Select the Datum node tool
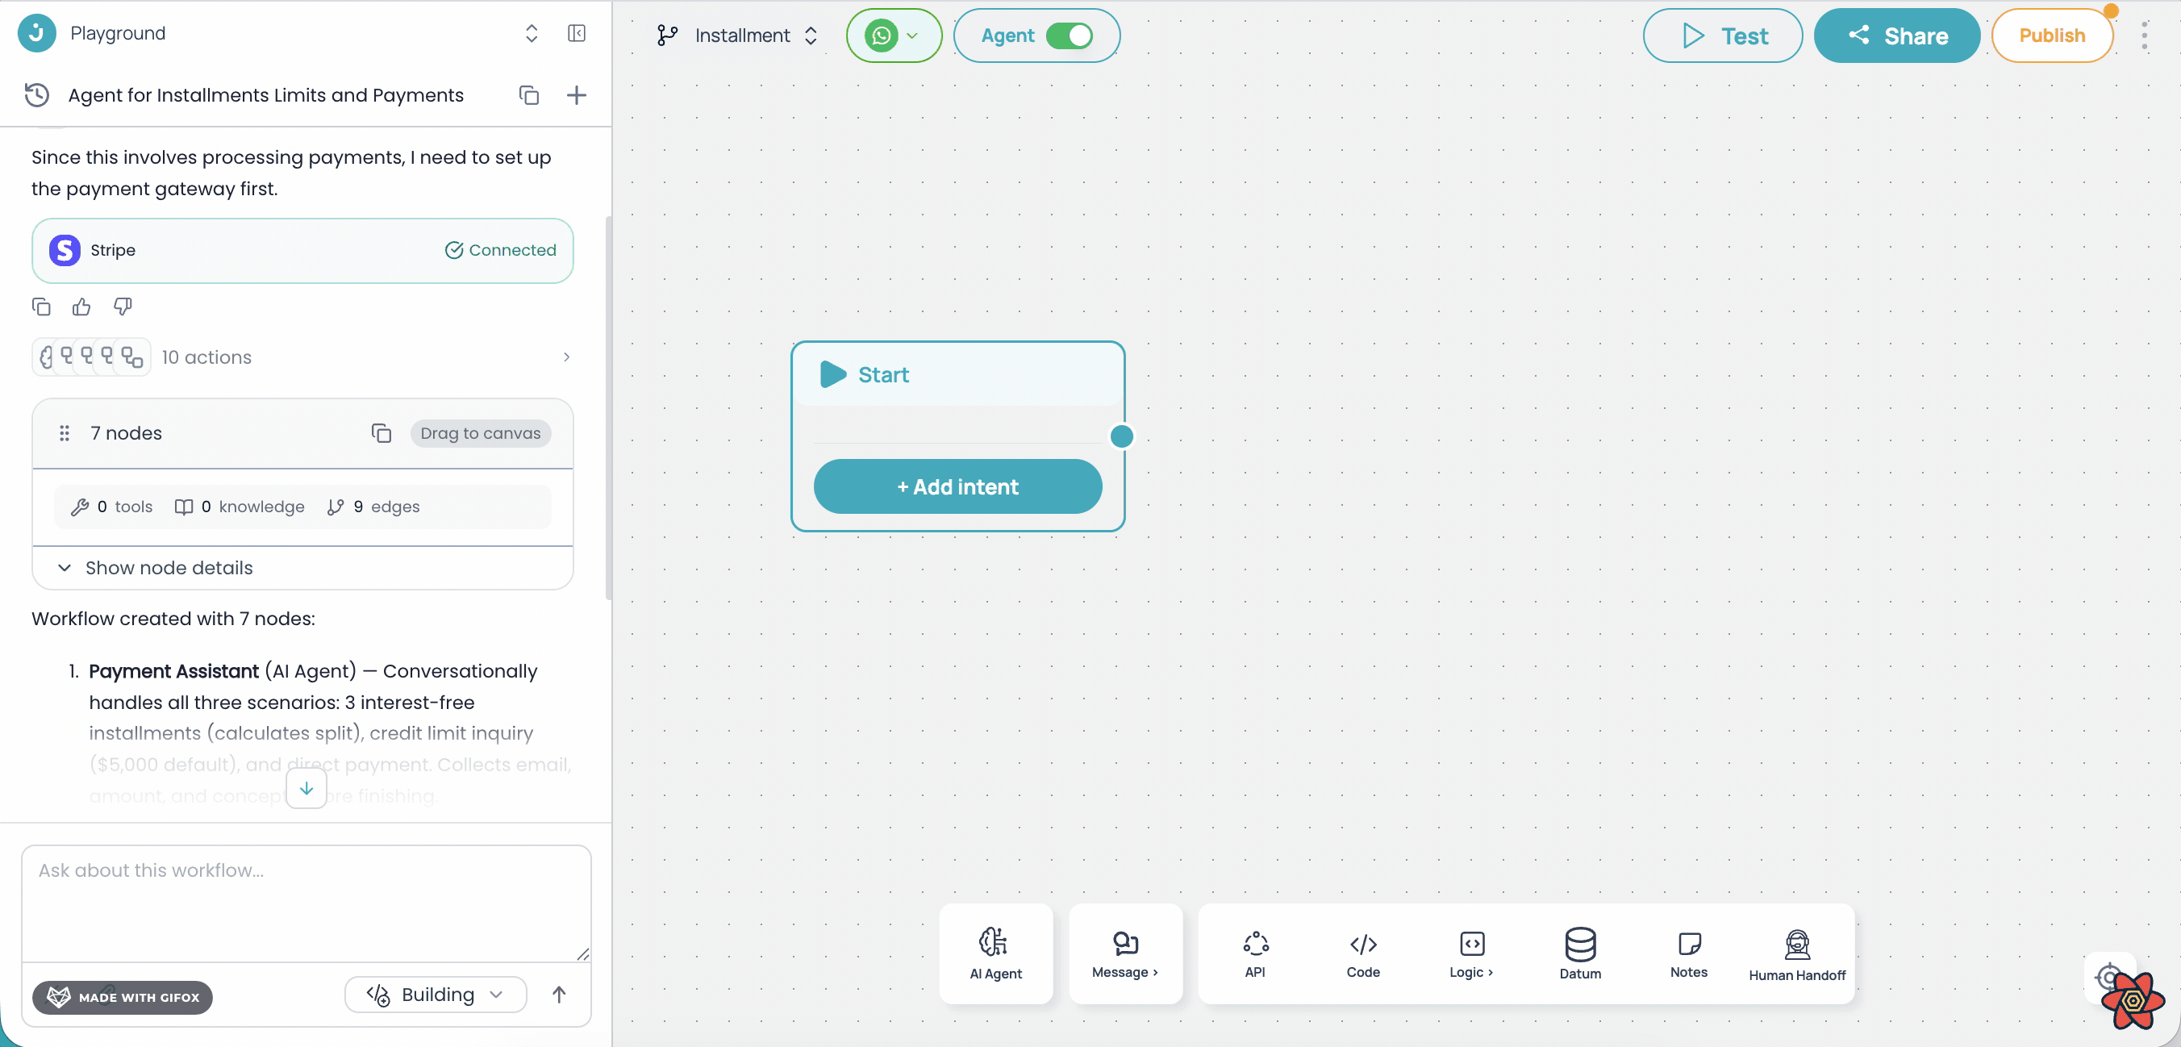 click(1580, 954)
